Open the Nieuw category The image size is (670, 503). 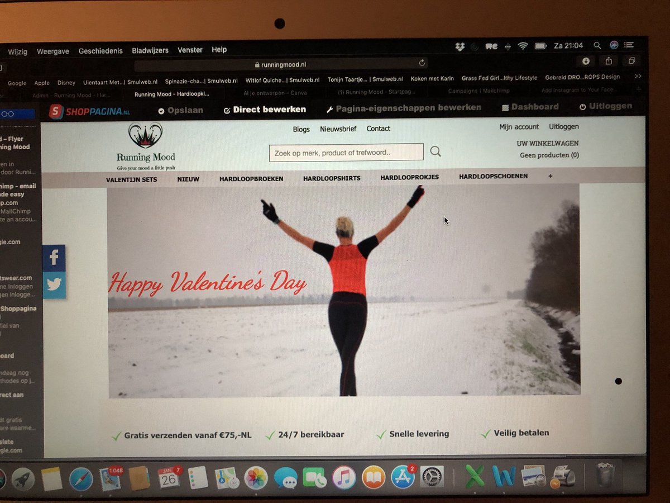click(188, 179)
